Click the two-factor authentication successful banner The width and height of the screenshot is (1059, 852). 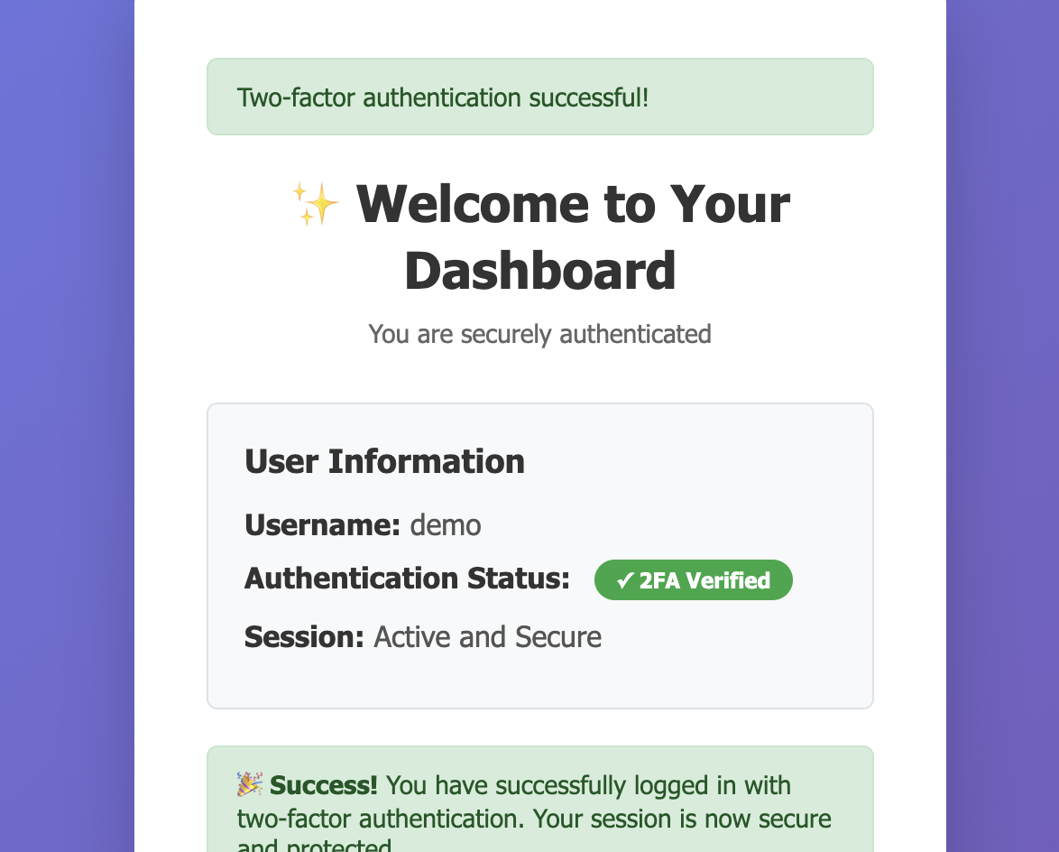click(539, 97)
